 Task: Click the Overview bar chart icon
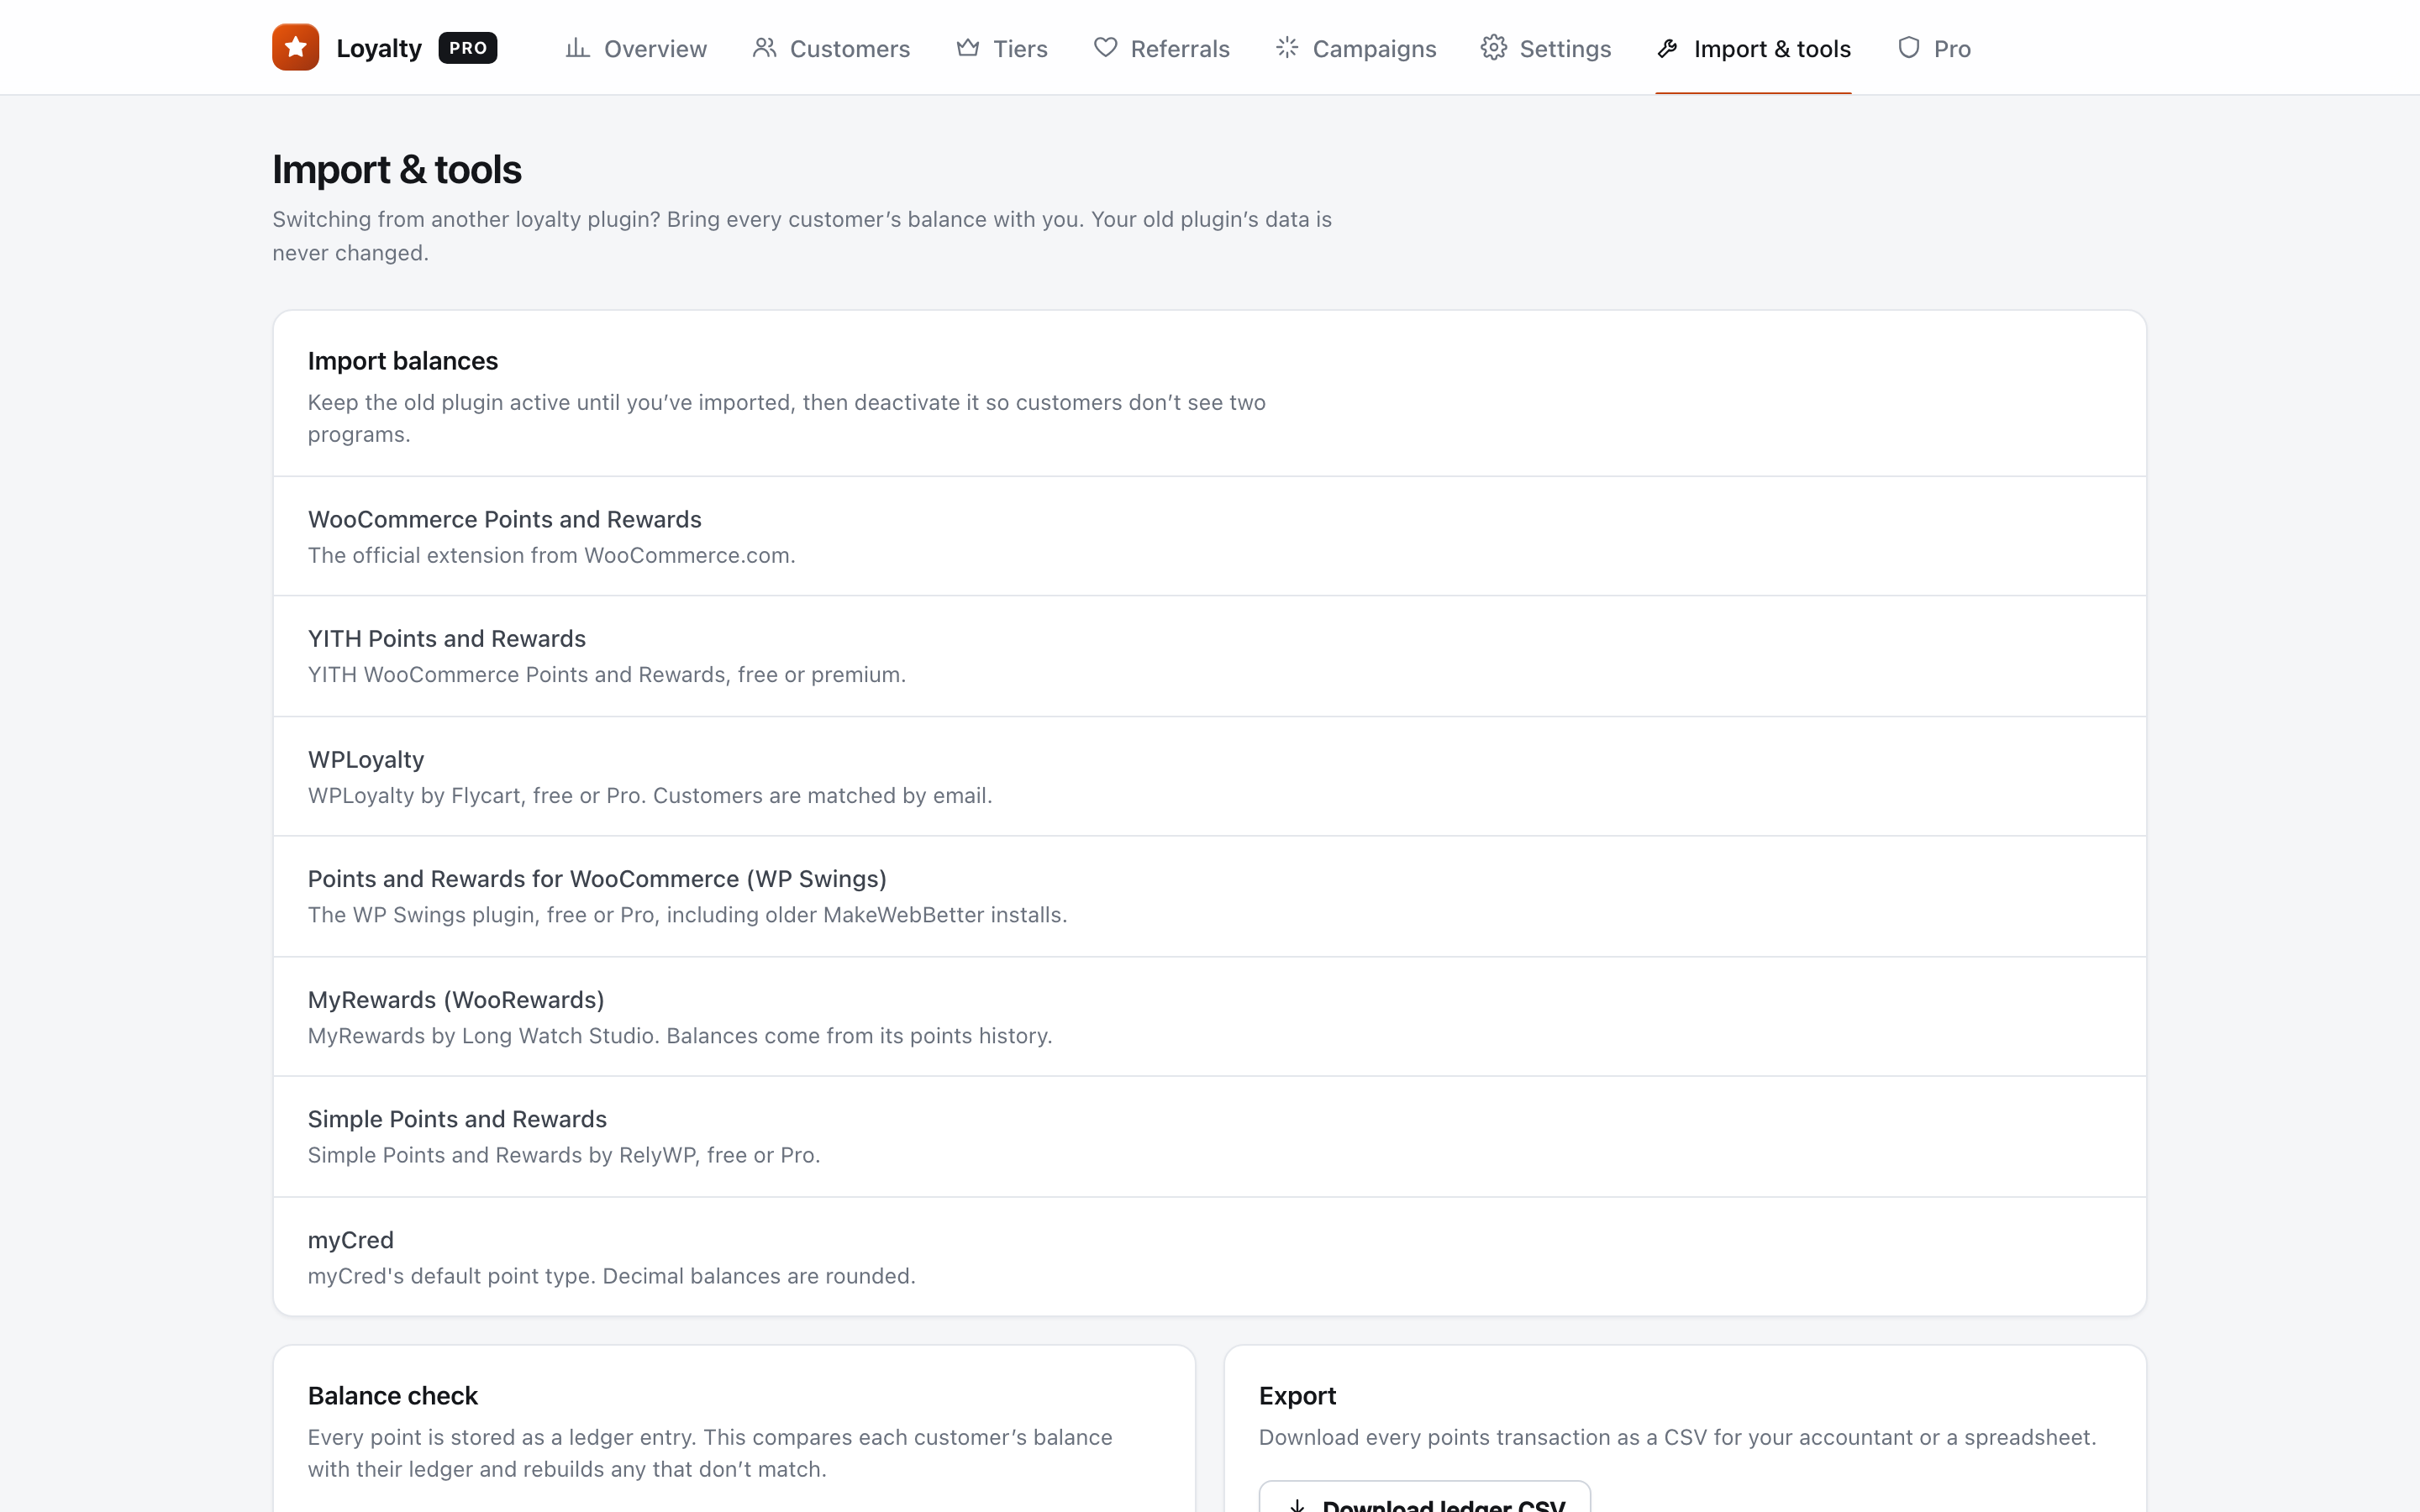click(x=577, y=48)
